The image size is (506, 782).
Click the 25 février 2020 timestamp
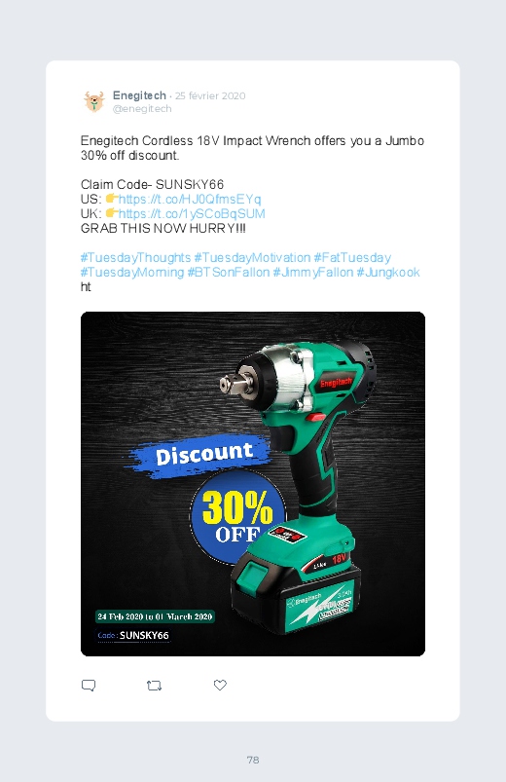[210, 95]
